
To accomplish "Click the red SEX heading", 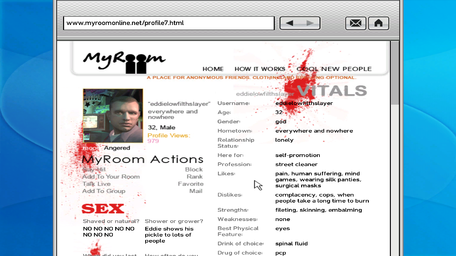I will pyautogui.click(x=103, y=209).
